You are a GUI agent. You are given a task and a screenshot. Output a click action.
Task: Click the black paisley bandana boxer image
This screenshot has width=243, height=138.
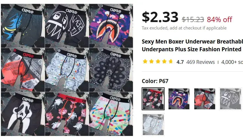click(111, 70)
